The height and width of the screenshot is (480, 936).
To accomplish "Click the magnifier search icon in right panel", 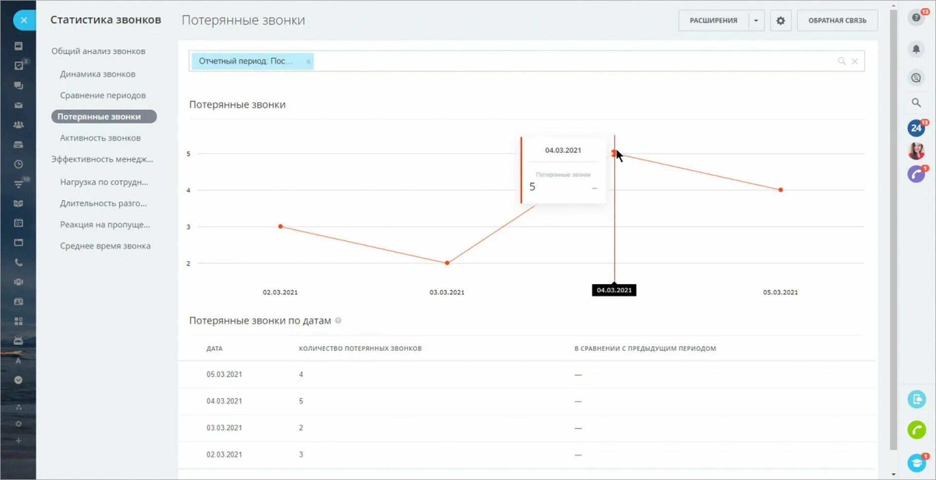I will tap(916, 103).
